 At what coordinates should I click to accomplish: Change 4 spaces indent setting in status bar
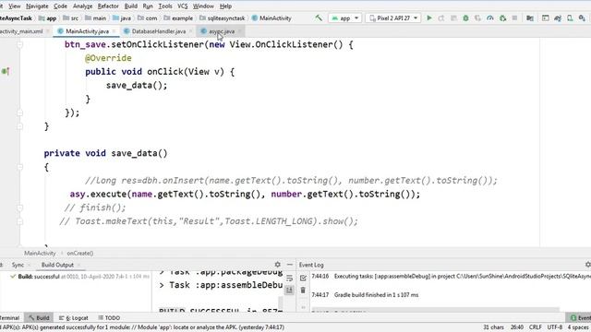[x=579, y=327]
